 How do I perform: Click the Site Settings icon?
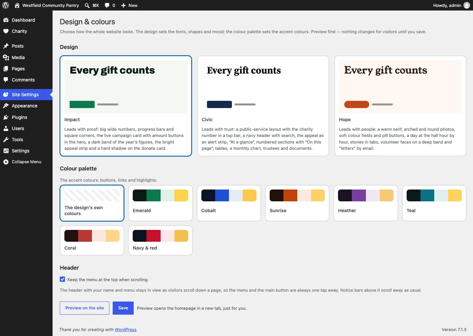[x=6, y=95]
